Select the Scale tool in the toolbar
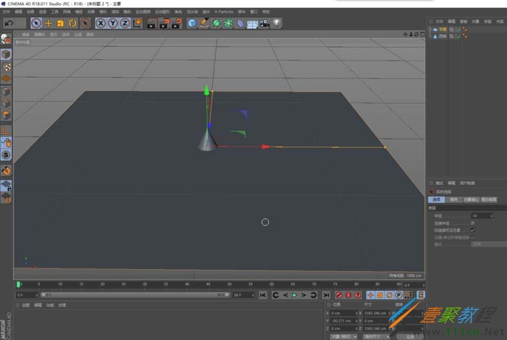This screenshot has width=507, height=340. click(x=61, y=23)
